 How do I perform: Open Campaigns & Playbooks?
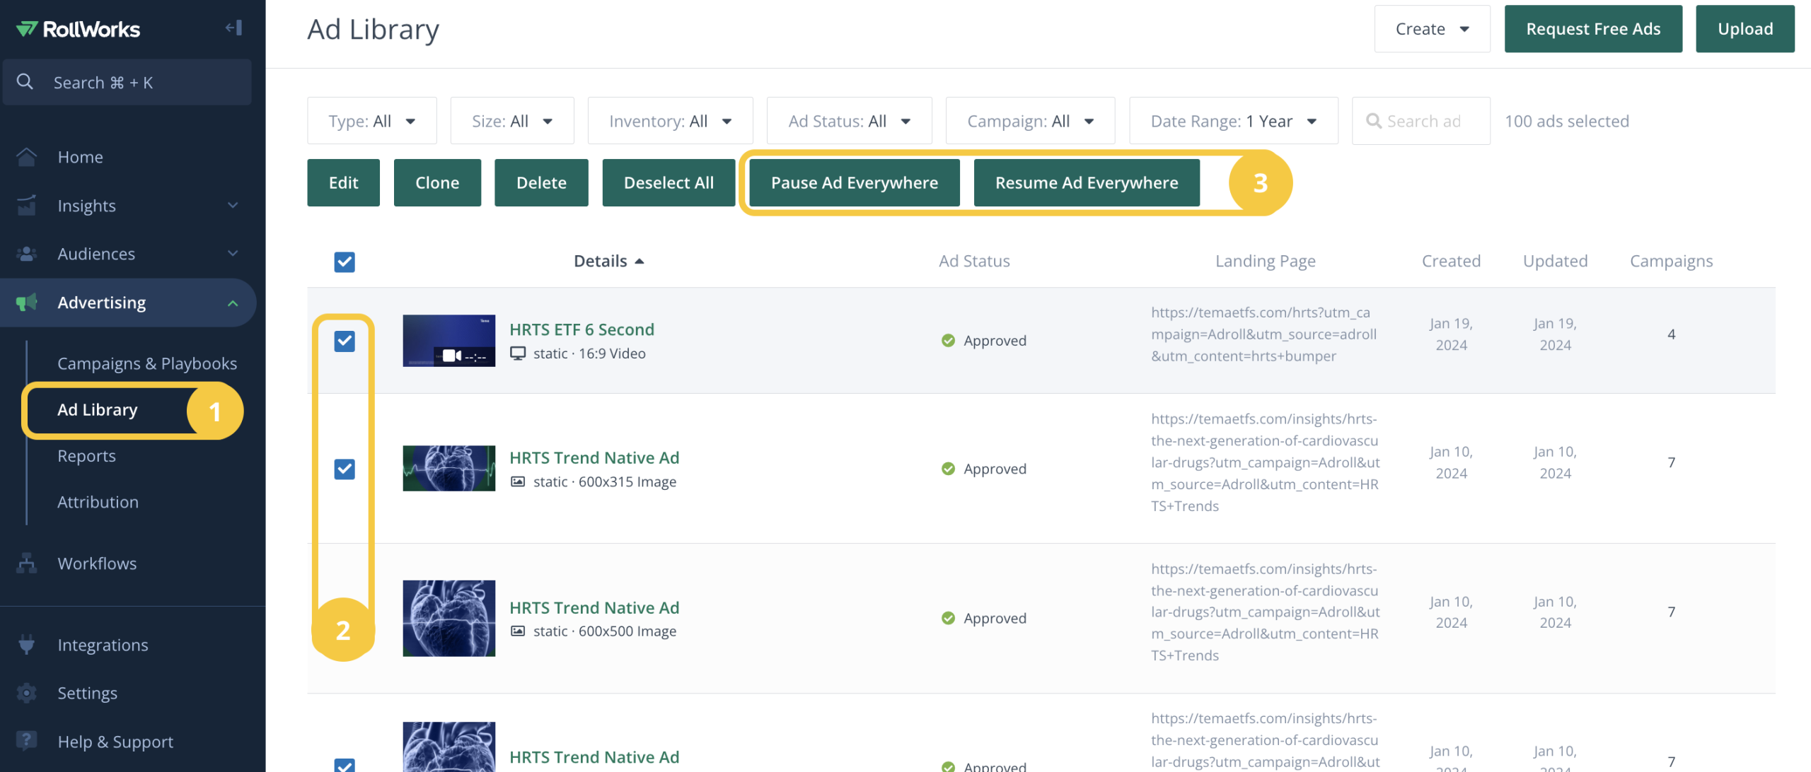(147, 363)
